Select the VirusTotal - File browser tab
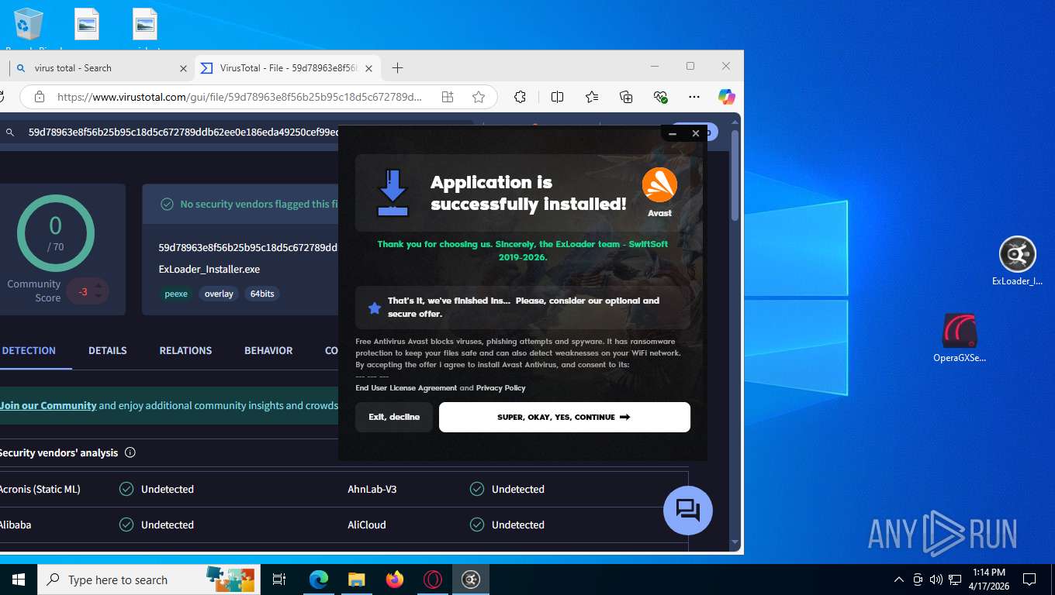Image resolution: width=1055 pixels, height=595 pixels. point(287,68)
